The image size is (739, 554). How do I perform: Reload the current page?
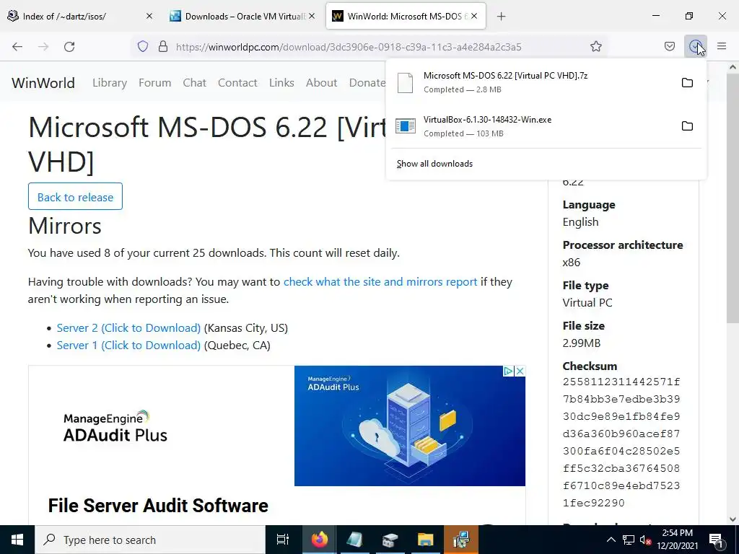(x=69, y=47)
